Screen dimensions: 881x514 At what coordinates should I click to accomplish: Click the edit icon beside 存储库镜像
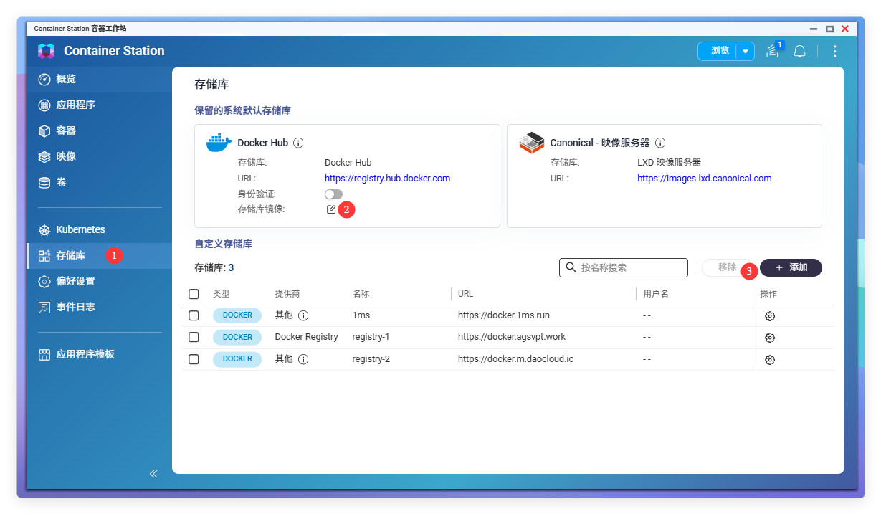pos(330,209)
